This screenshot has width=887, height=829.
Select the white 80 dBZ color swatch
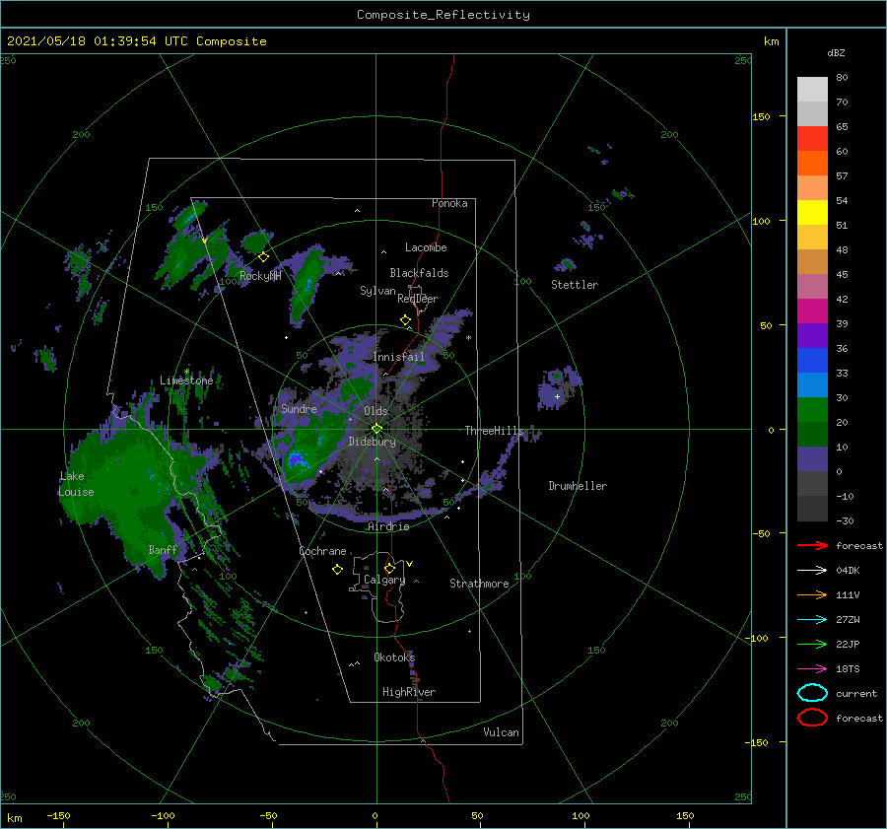tap(812, 89)
